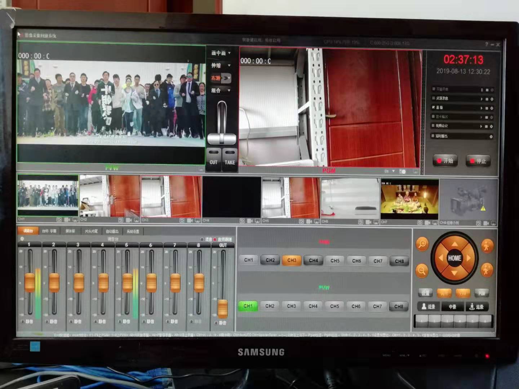The width and height of the screenshot is (519, 389).
Task: Toggle the 静音 mute checkbox for channel 3
Action: click(71, 321)
